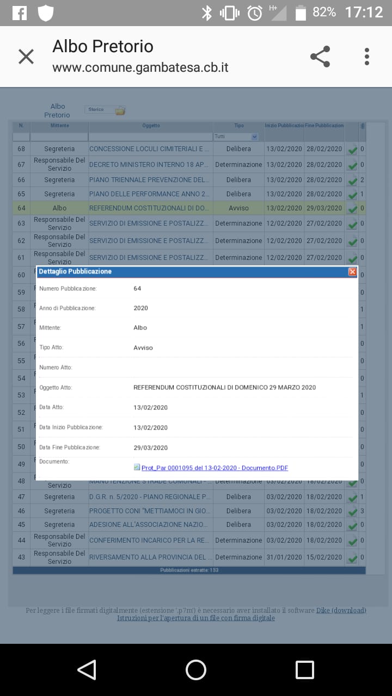The height and width of the screenshot is (696, 392).
Task: Tap the share icon in browser header
Action: tap(320, 57)
